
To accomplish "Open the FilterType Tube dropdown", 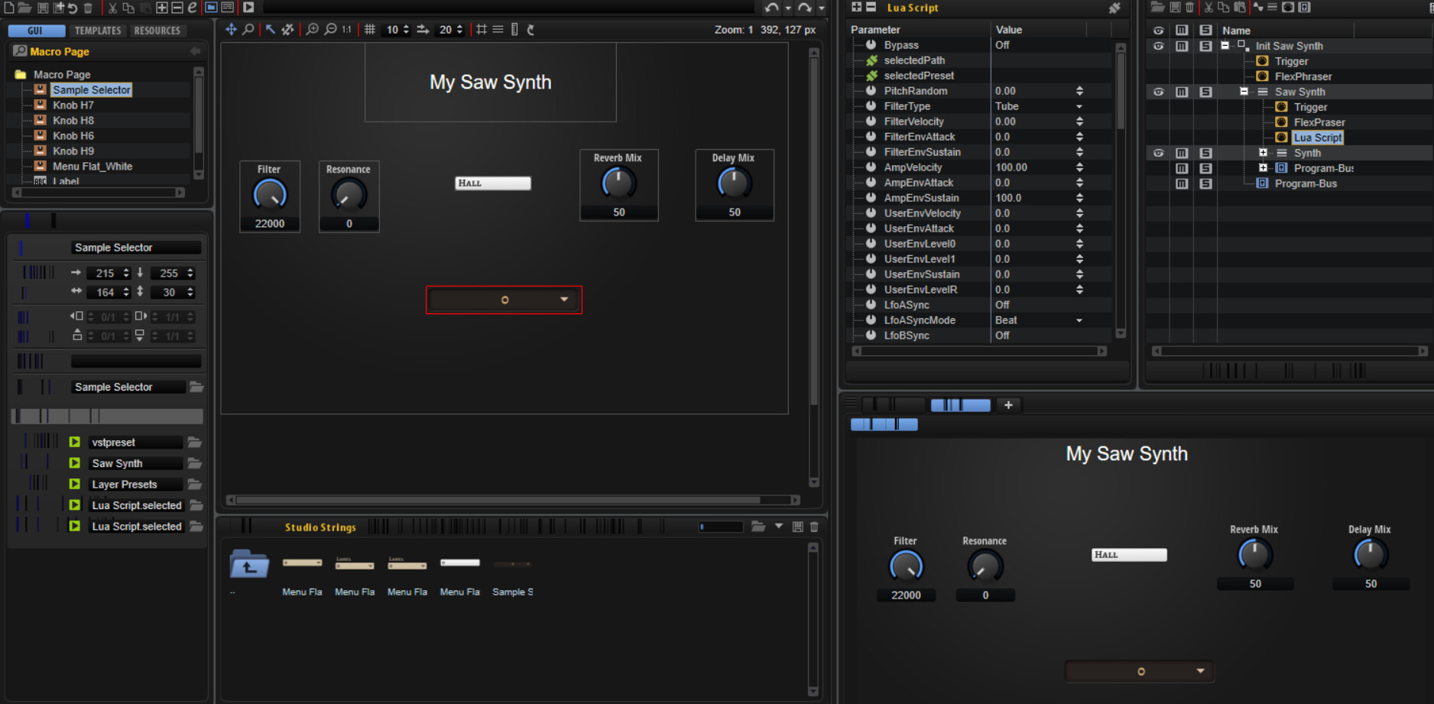I will [x=1079, y=106].
